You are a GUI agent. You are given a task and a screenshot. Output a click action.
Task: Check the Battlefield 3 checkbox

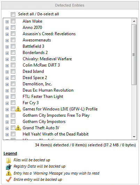[x=13, y=46]
